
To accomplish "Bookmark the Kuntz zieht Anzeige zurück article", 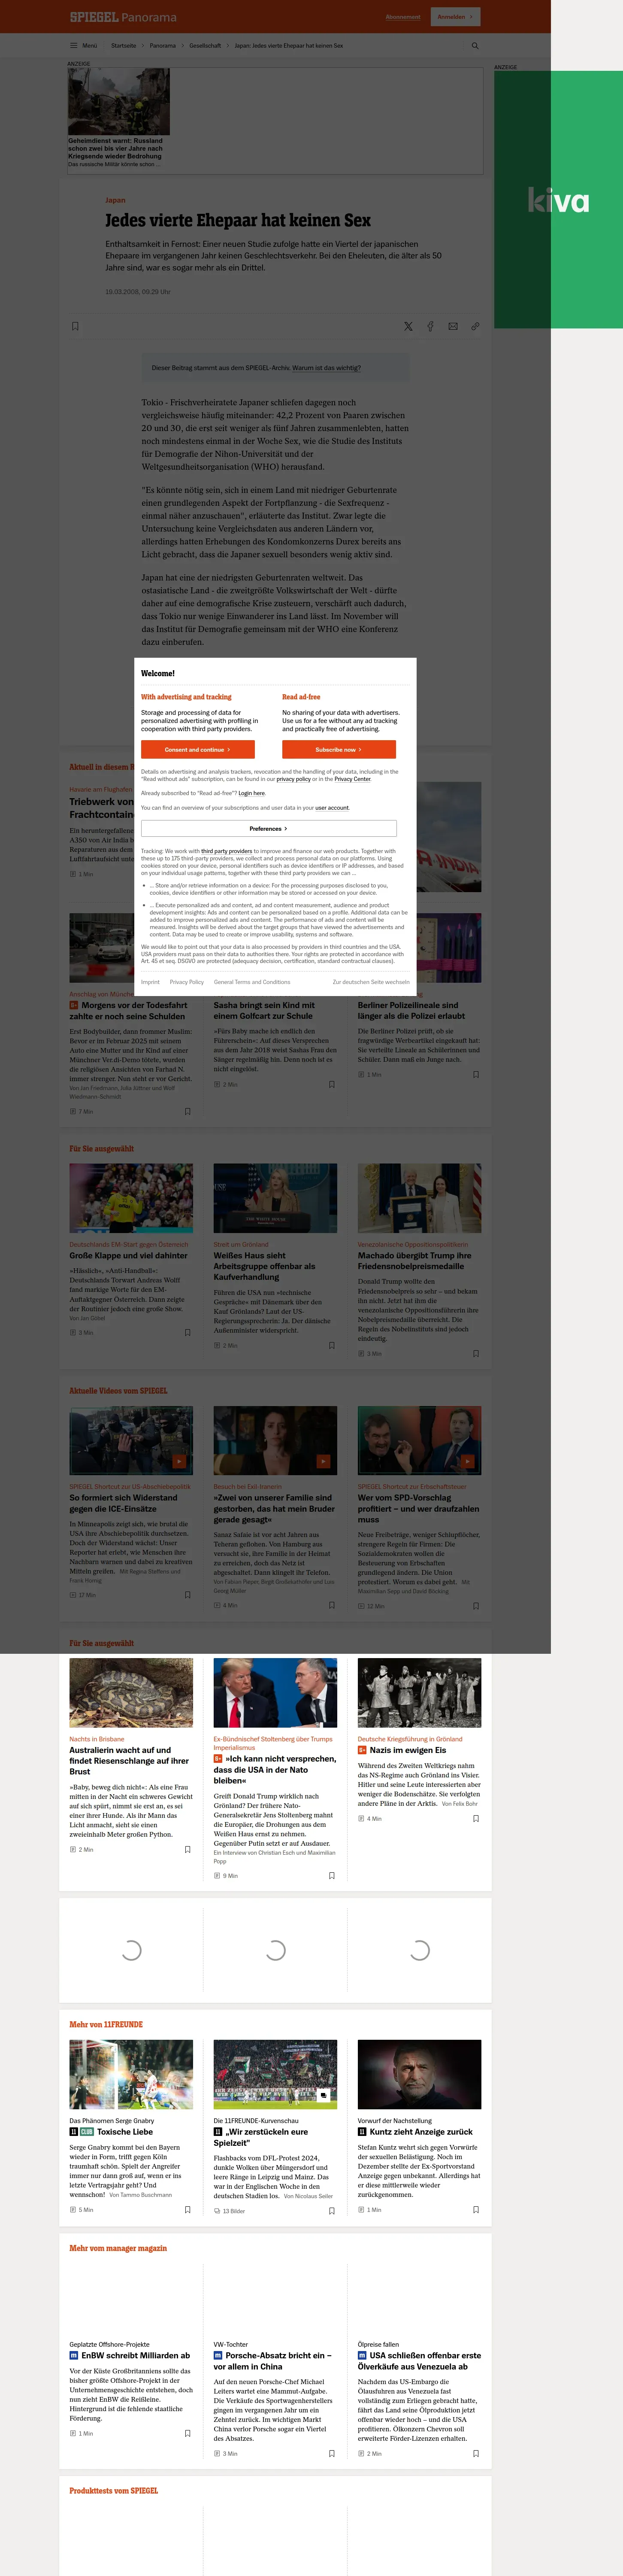I will (476, 2211).
